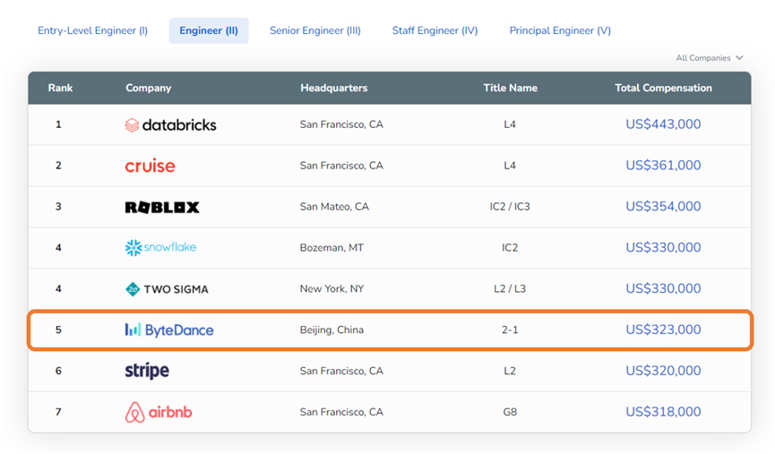The height and width of the screenshot is (454, 775).
Task: Click Databricks compensation US$443,000 link
Action: [x=663, y=124]
